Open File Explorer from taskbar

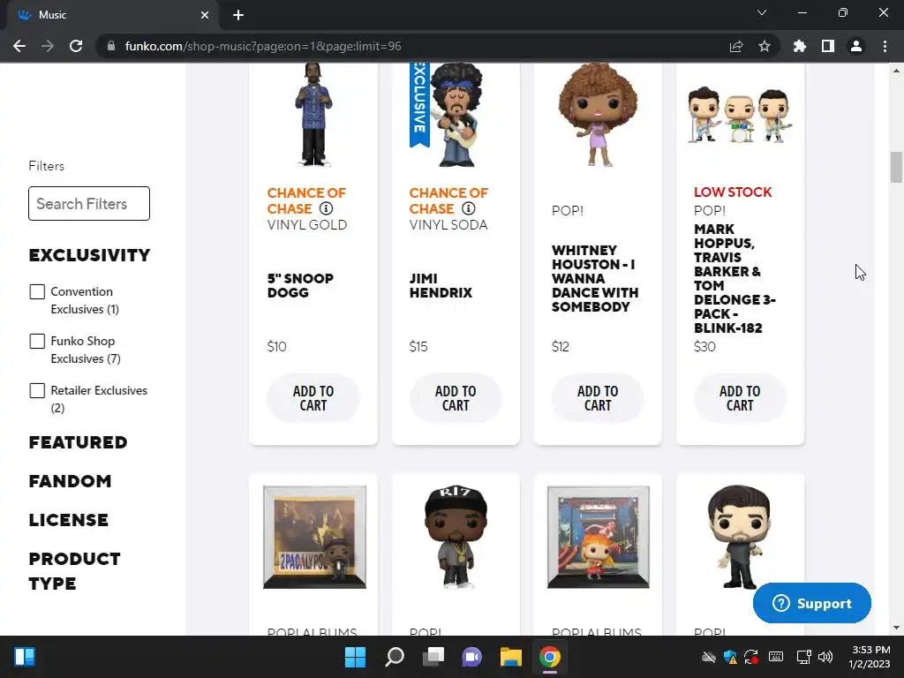tap(511, 657)
